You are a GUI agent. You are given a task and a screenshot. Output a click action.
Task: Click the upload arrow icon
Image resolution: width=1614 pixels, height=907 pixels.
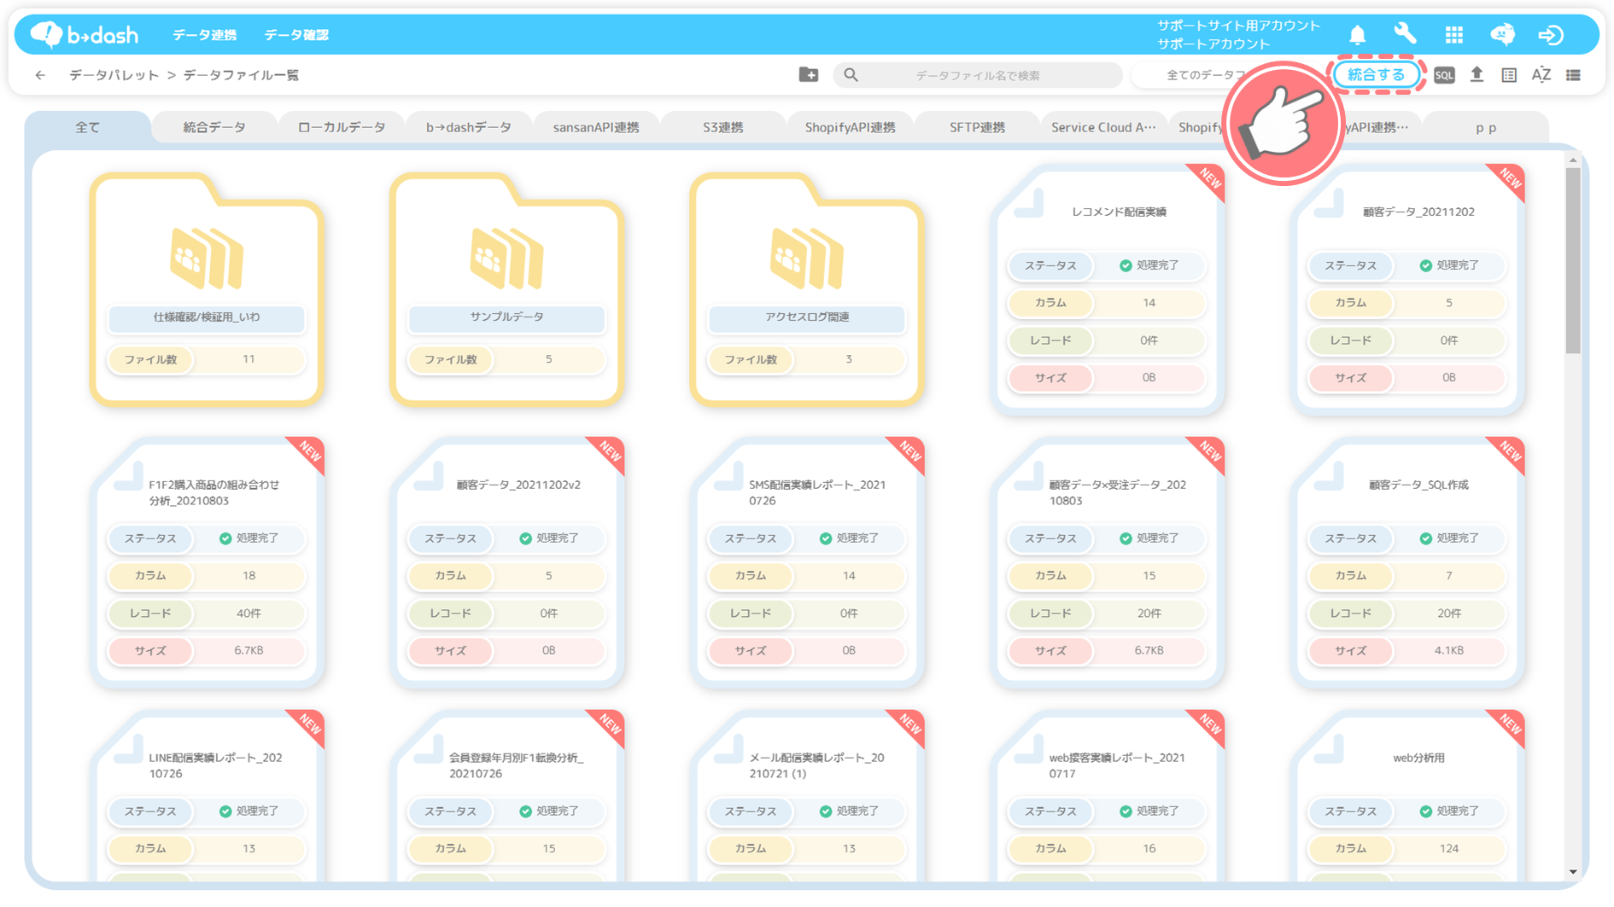[1477, 75]
